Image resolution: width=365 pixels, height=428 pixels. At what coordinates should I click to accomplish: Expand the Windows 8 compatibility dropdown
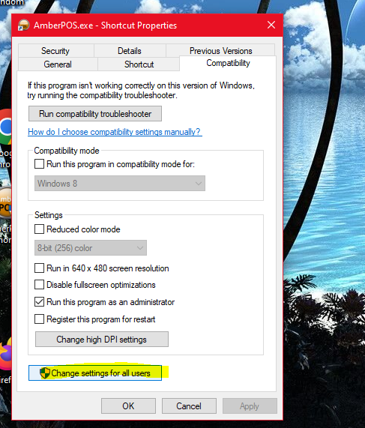click(120, 183)
